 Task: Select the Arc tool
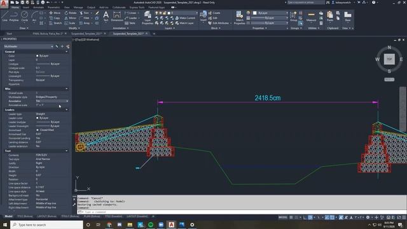(34, 17)
